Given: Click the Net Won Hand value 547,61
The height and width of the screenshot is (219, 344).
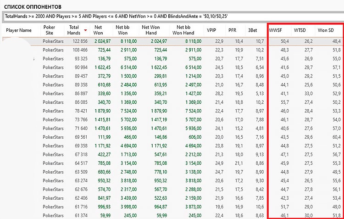Looking at the screenshot, I should (x=160, y=154).
